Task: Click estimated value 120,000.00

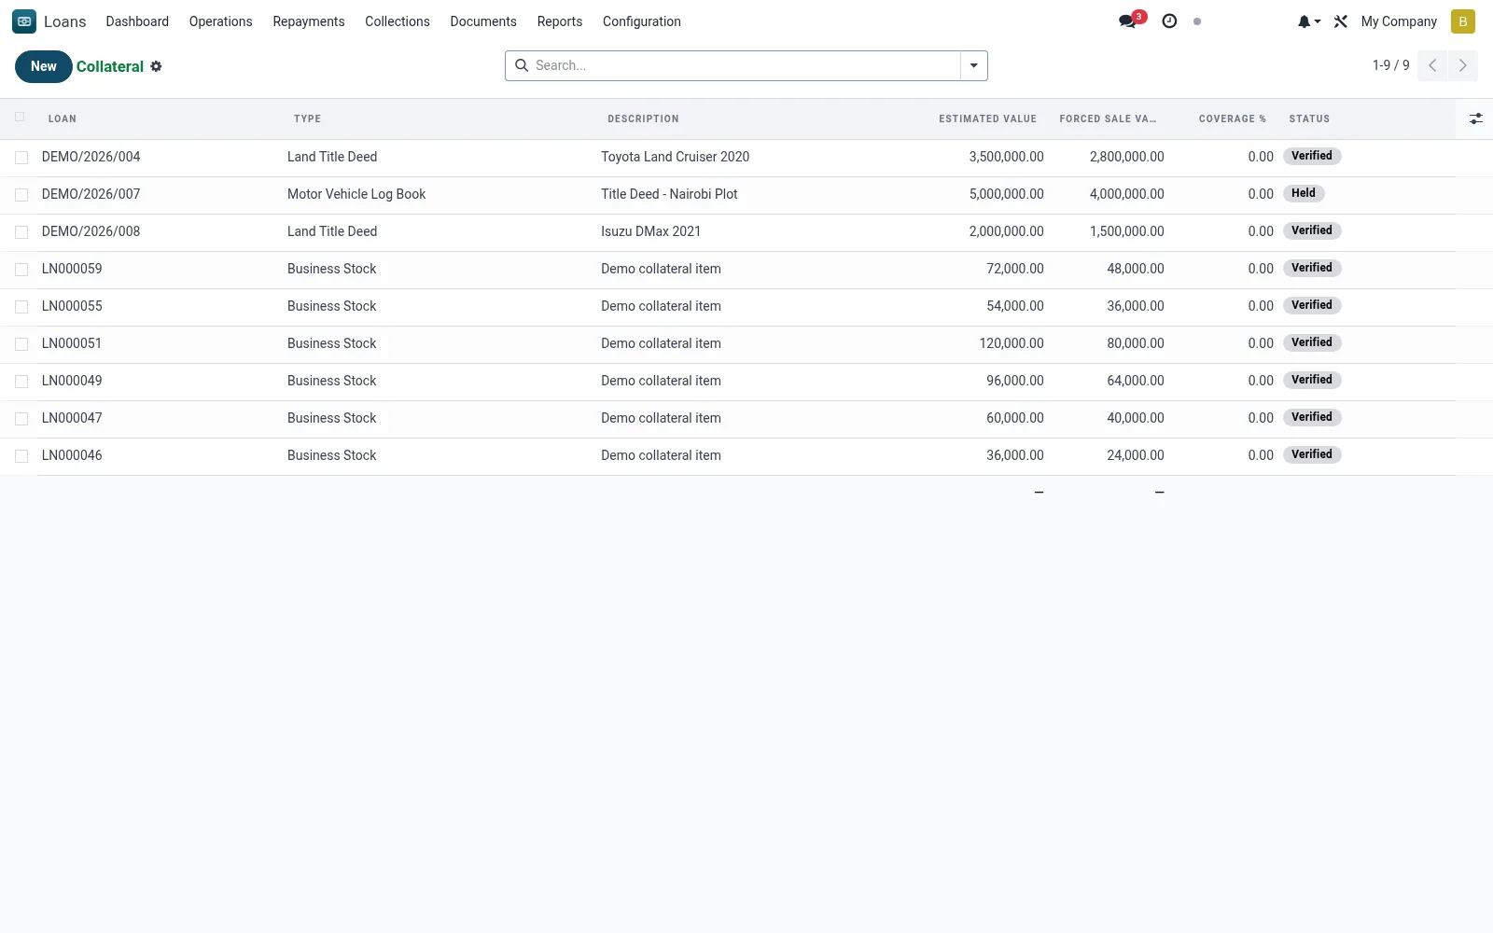Action: tap(1012, 343)
